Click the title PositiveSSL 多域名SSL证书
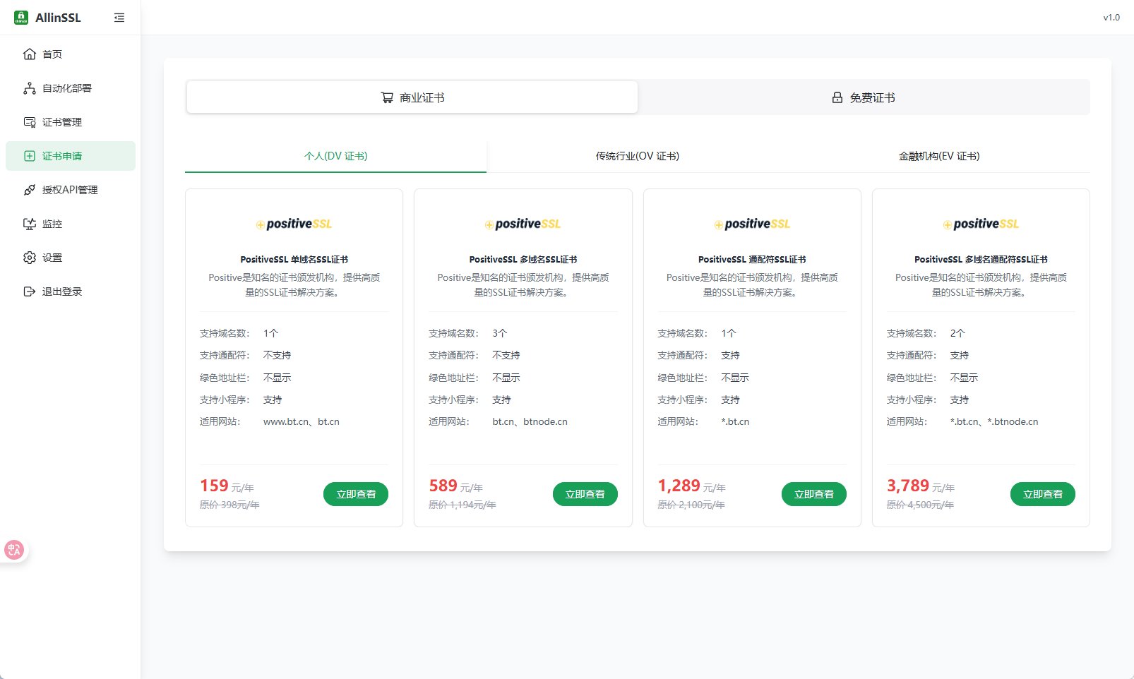This screenshot has width=1134, height=679. [x=523, y=260]
